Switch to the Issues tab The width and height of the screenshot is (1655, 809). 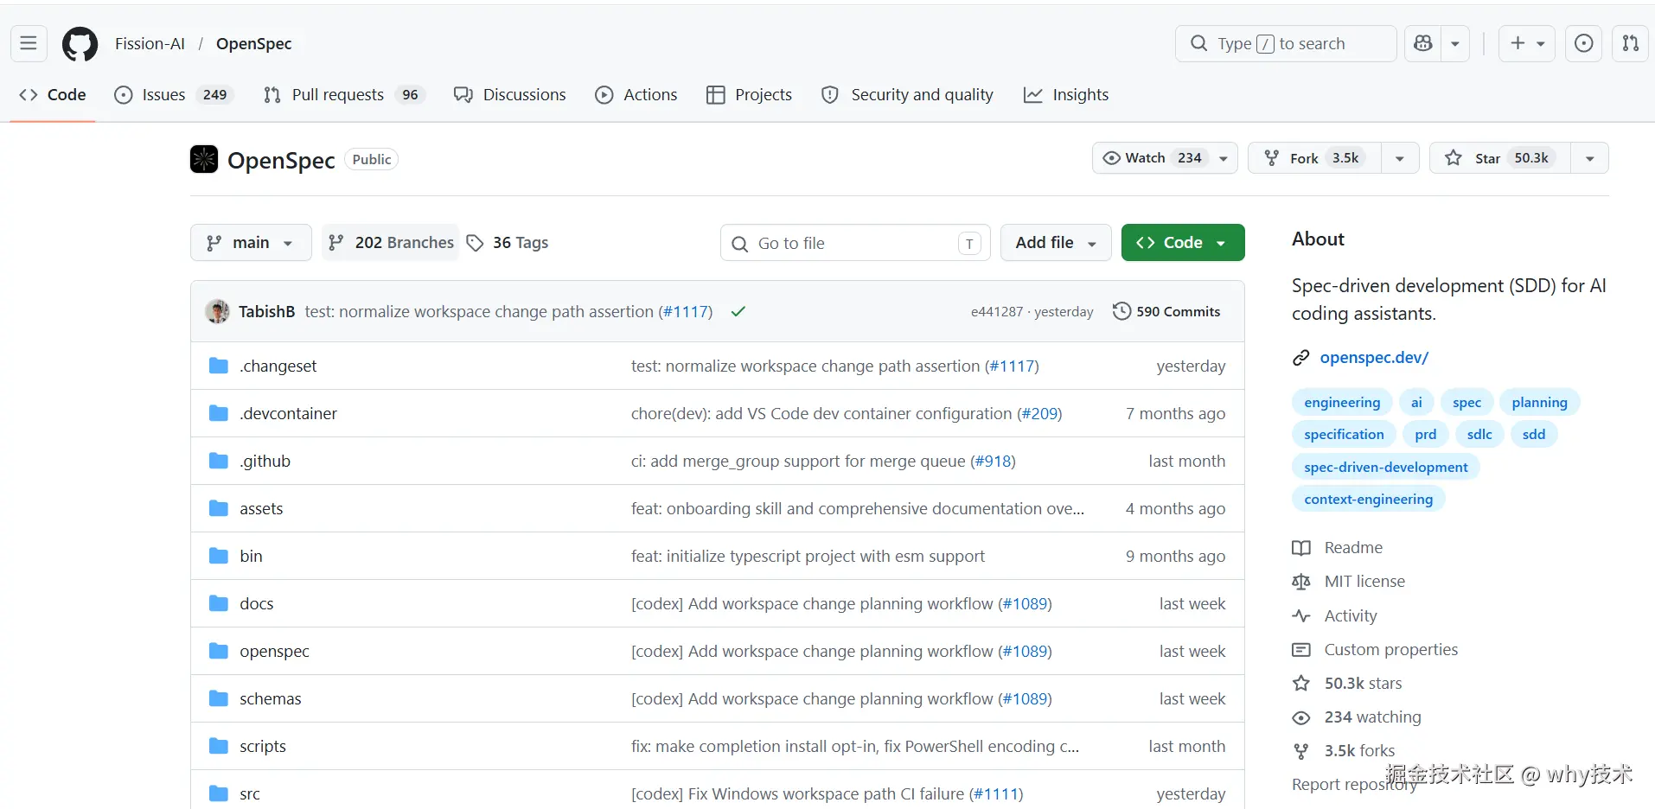[174, 94]
